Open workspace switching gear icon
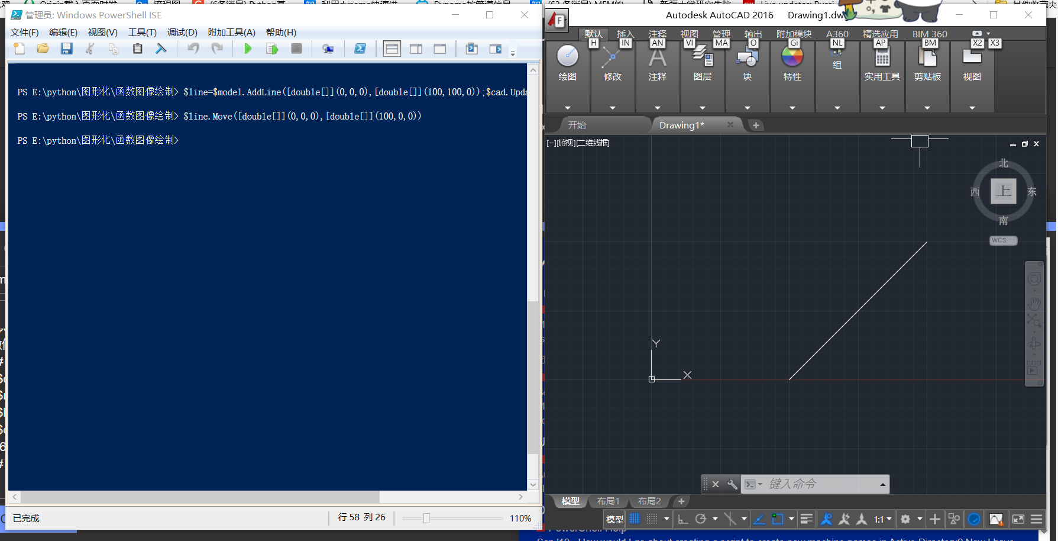Viewport: 1058px width, 541px height. [905, 519]
